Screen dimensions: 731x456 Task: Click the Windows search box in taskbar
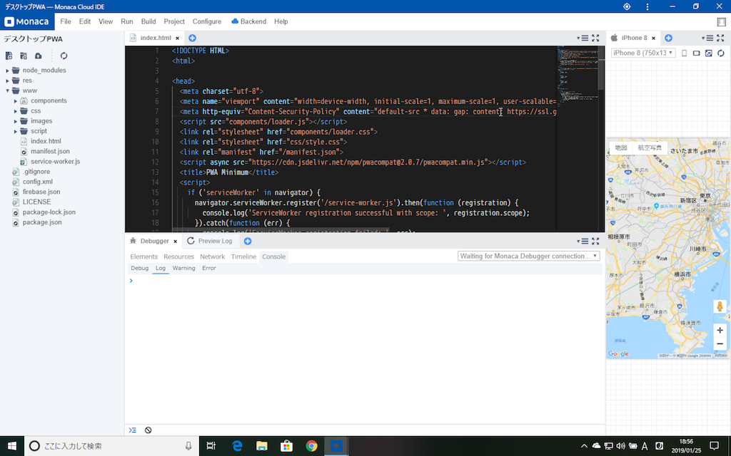click(x=112, y=446)
